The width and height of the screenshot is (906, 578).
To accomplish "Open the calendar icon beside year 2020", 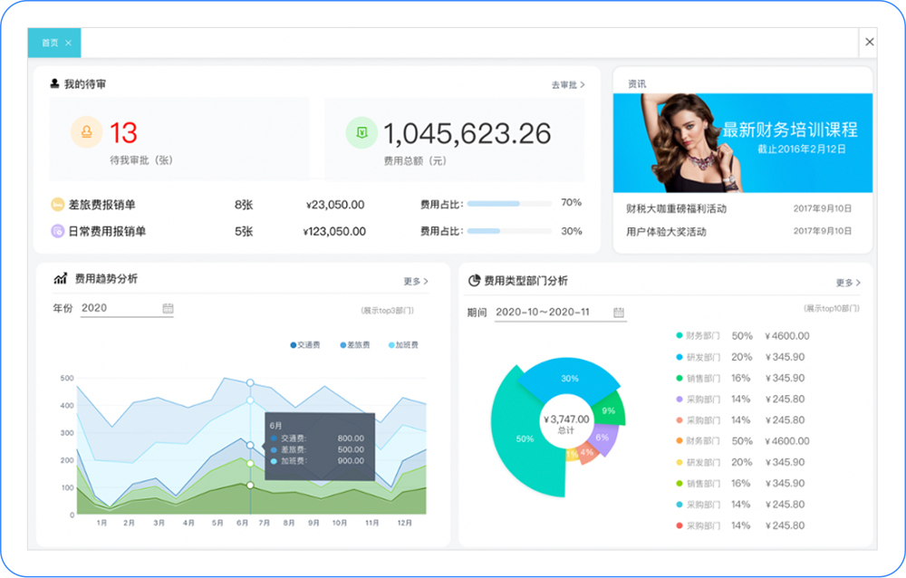I will click(x=168, y=308).
